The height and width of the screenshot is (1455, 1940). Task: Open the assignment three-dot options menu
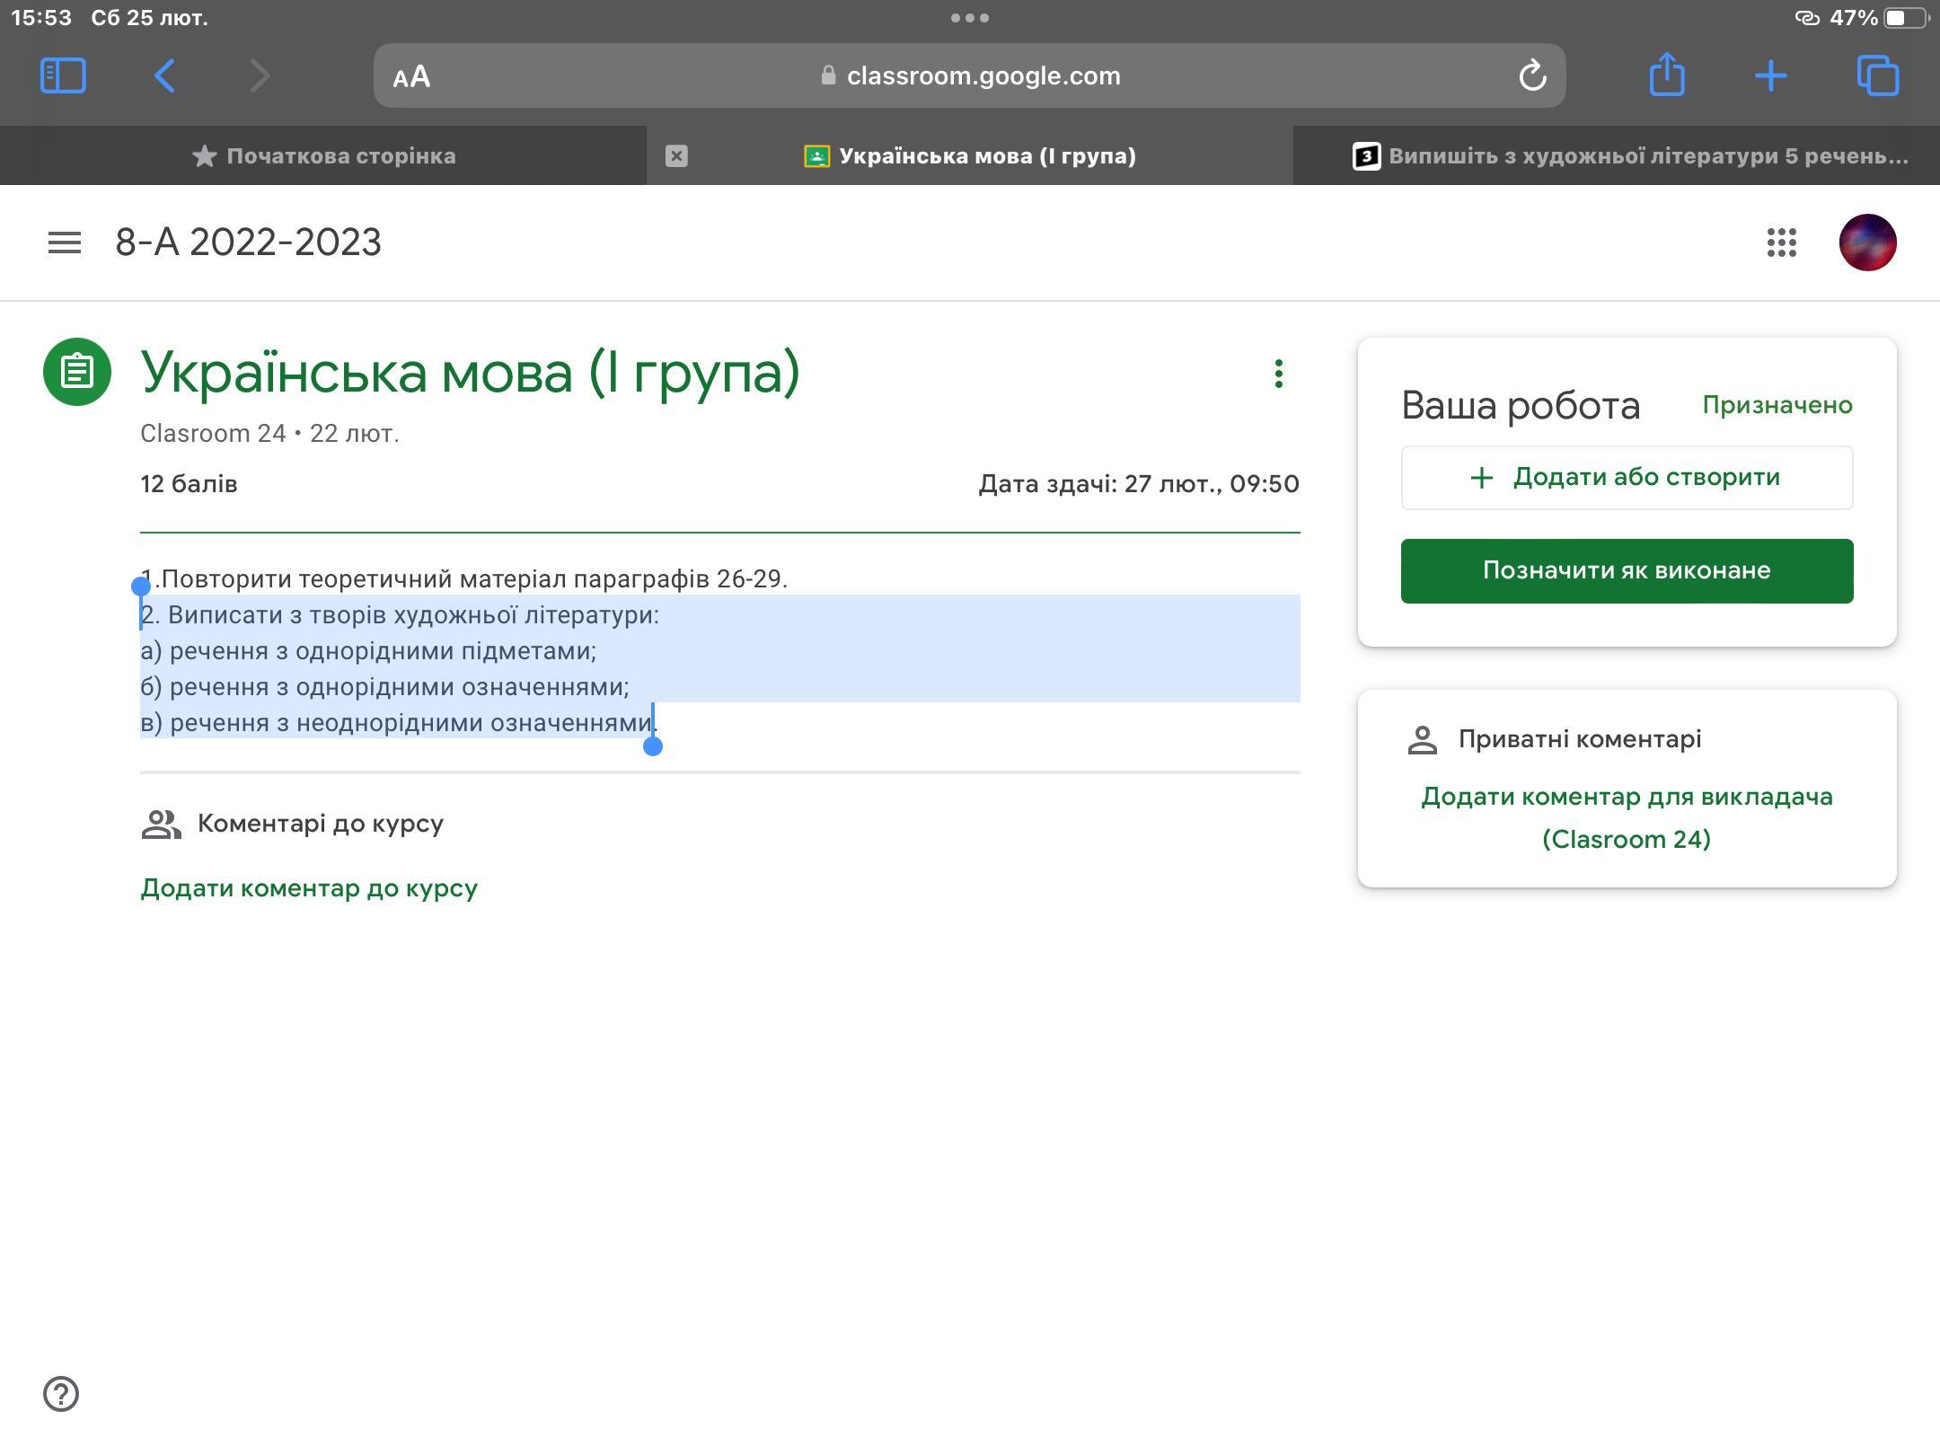pyautogui.click(x=1278, y=374)
